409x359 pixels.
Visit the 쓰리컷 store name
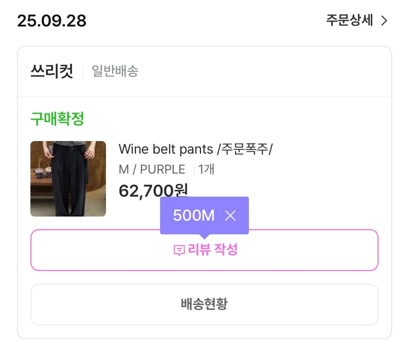pyautogui.click(x=52, y=71)
